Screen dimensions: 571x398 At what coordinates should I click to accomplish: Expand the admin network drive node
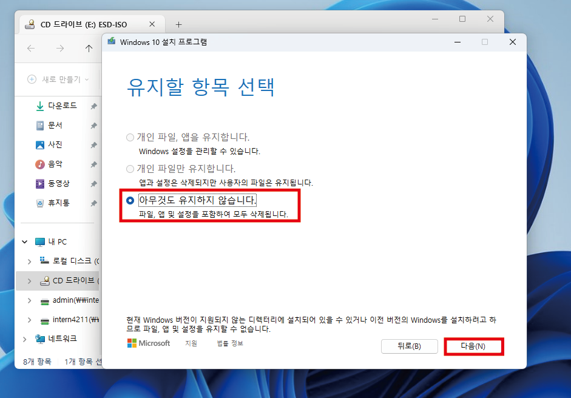(30, 300)
